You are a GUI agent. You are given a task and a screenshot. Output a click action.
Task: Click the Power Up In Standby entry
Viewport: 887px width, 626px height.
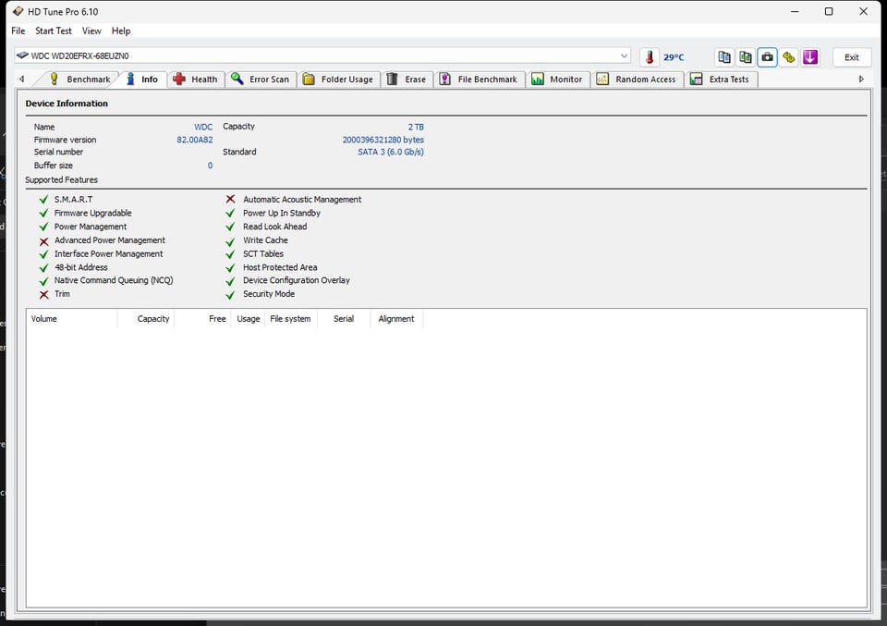[282, 213]
